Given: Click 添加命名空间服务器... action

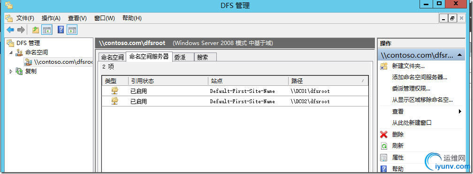Looking at the screenshot, I should point(420,77).
